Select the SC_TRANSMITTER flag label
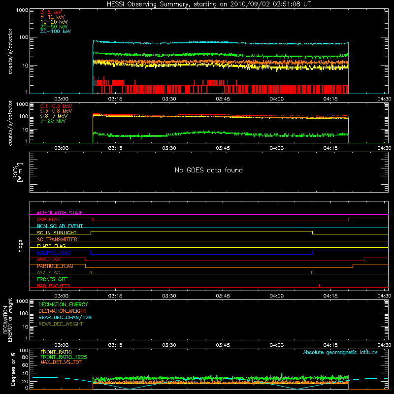Image resolution: width=394 pixels, height=394 pixels. click(x=57, y=239)
